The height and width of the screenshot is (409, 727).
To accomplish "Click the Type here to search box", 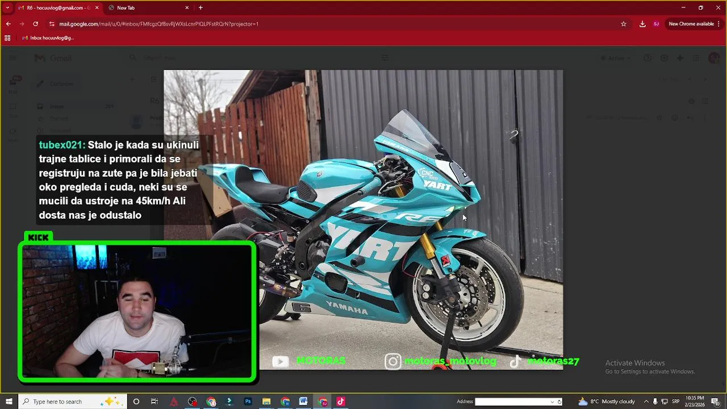I will [72, 402].
